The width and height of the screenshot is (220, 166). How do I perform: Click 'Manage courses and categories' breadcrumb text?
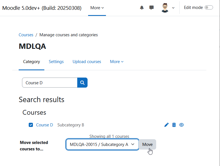pyautogui.click(x=69, y=35)
